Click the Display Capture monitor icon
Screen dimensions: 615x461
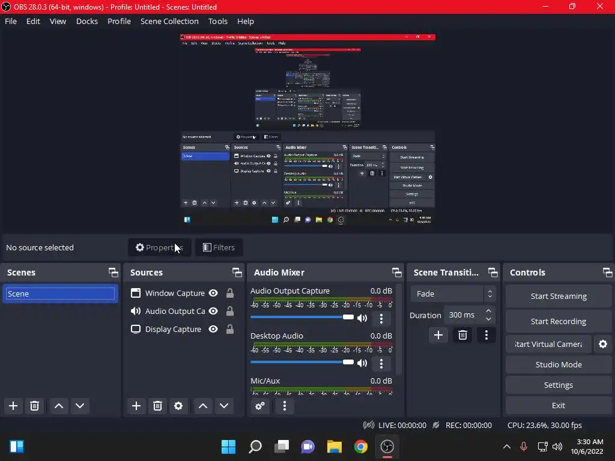(135, 329)
